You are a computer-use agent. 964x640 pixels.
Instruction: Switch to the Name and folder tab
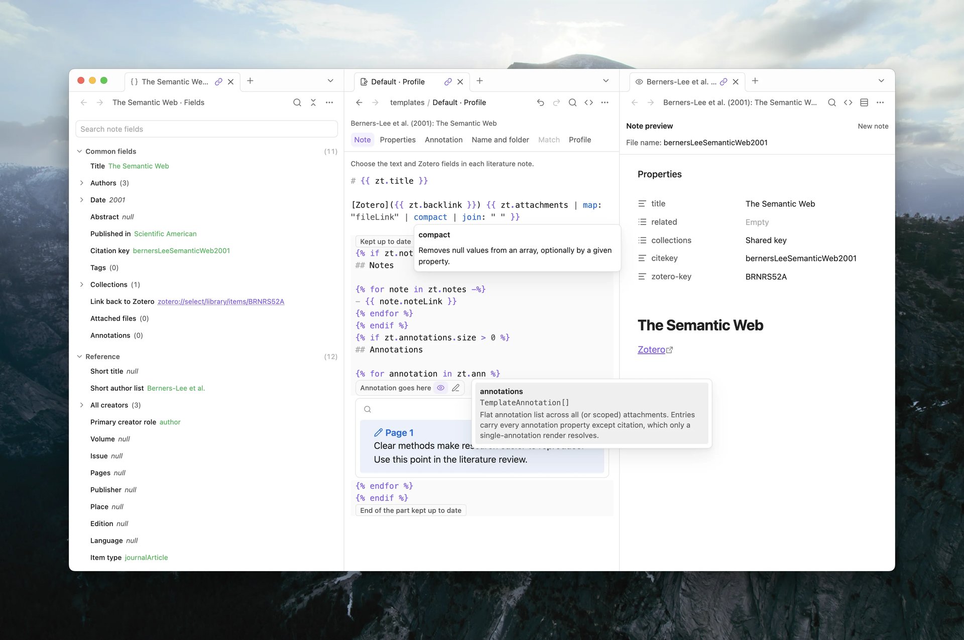[x=500, y=140]
